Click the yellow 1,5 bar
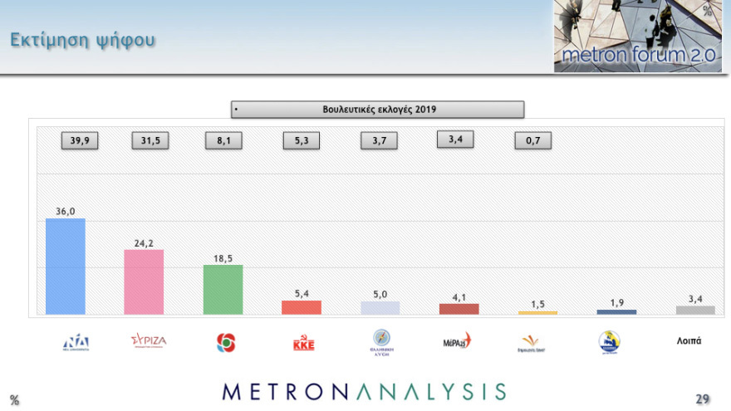Viewport: 731px width, 411px height. [x=537, y=313]
